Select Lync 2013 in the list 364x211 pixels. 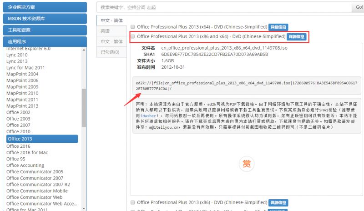click(17, 61)
